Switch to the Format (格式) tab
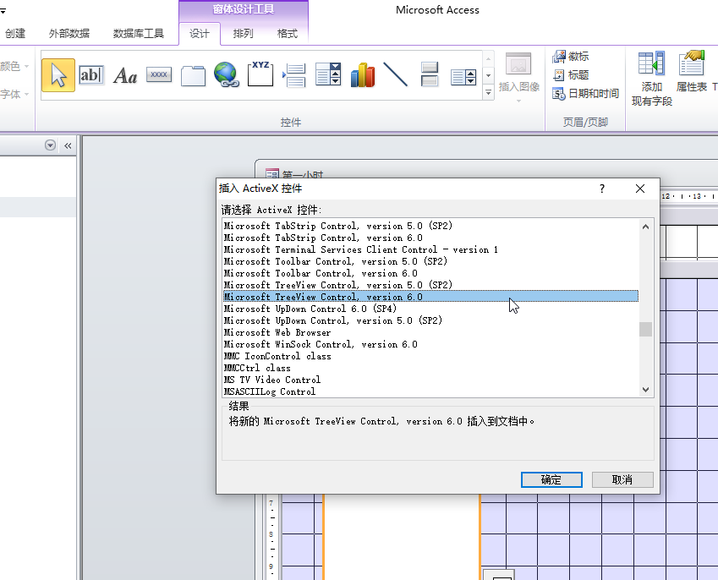718x580 pixels. pyautogui.click(x=288, y=34)
